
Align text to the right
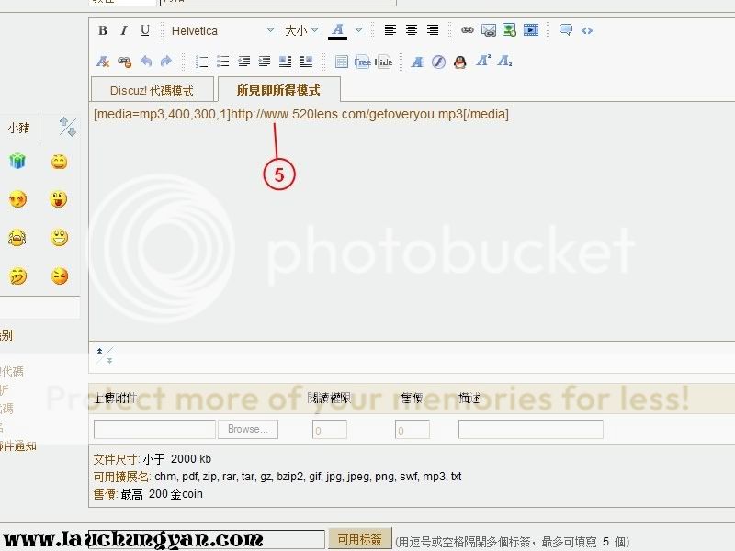point(432,30)
